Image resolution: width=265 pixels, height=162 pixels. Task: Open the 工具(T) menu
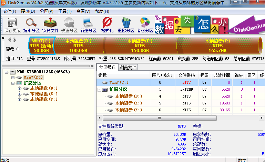click(65, 11)
